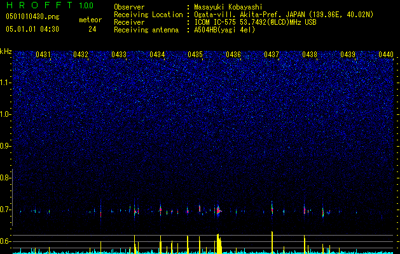Screen dimensions: 400x254
Task: Select the file name 0501010430.png
Action: click(x=32, y=17)
